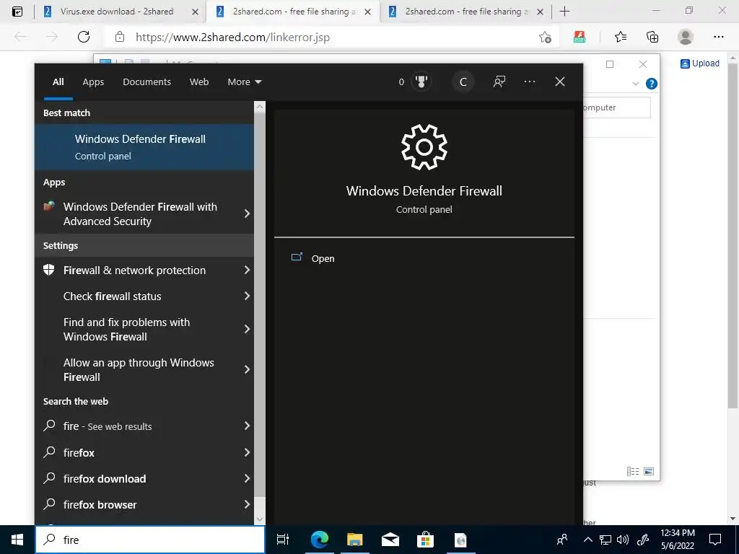The width and height of the screenshot is (739, 554).
Task: Expand 'fire - See web results' arrow
Action: tap(247, 426)
